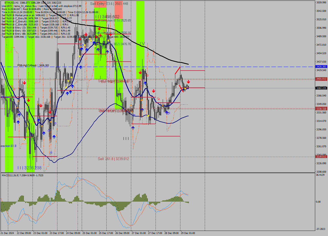Image resolution: width=328 pixels, height=236 pixels.
Task: Click the 3437.030 price scale value
Action: point(321,62)
